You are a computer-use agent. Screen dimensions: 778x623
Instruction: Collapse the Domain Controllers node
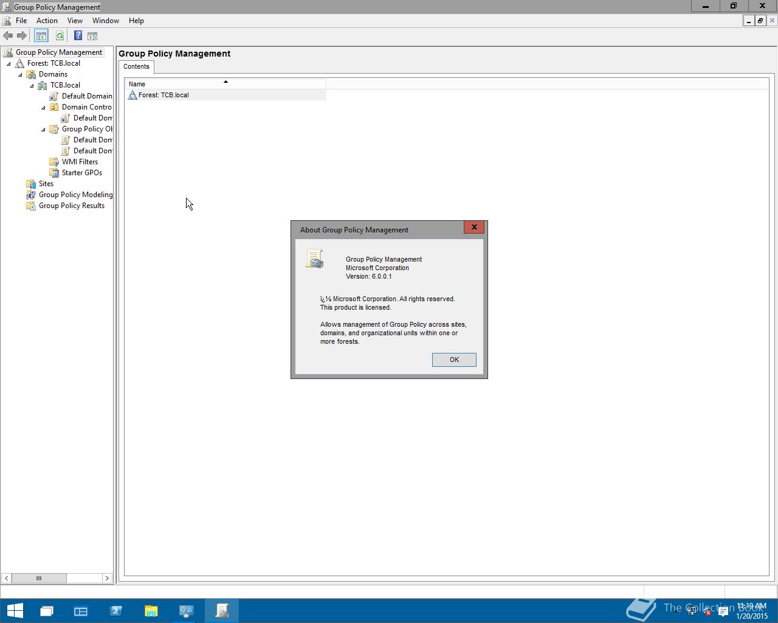[43, 108]
